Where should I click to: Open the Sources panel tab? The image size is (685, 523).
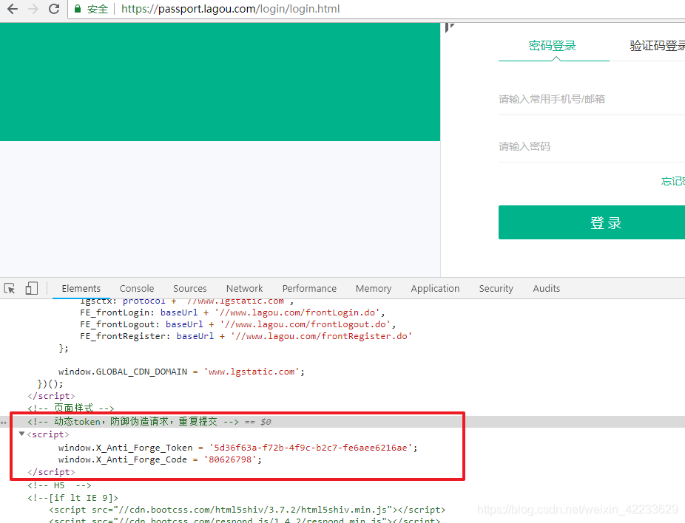[x=189, y=288]
